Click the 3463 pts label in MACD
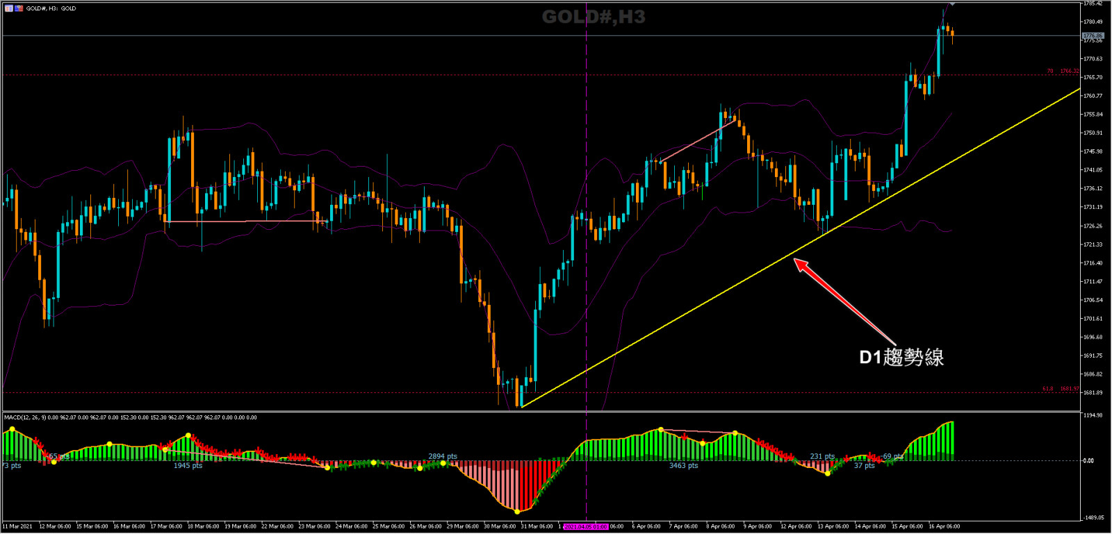 tap(683, 465)
